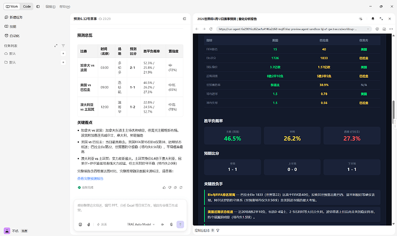
Task: Close the preview panel
Action: [390, 19]
